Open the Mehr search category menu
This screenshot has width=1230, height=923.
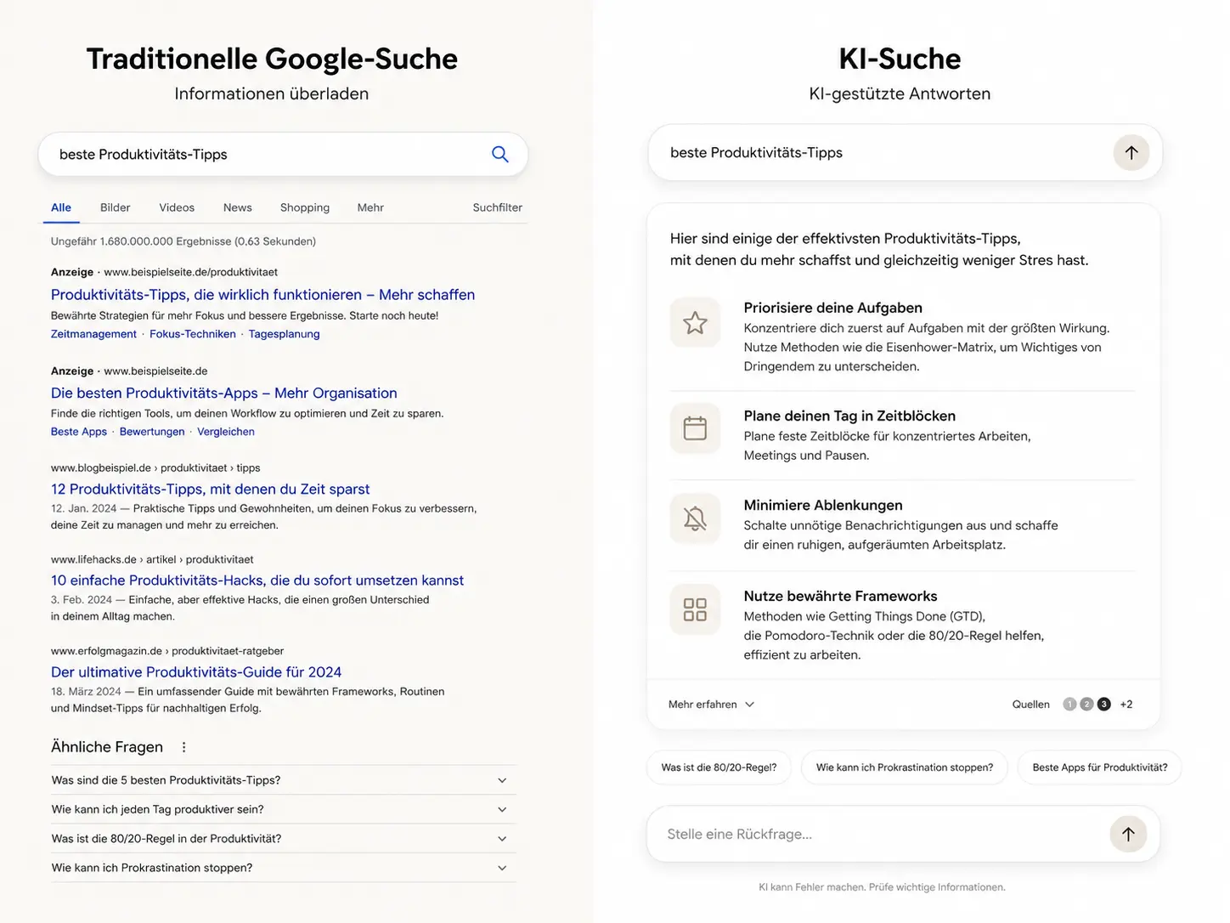[370, 207]
